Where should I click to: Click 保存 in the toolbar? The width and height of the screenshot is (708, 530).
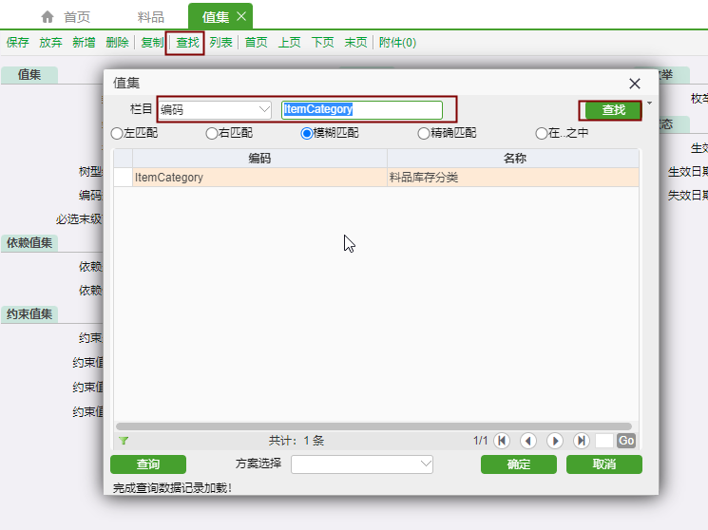click(17, 43)
